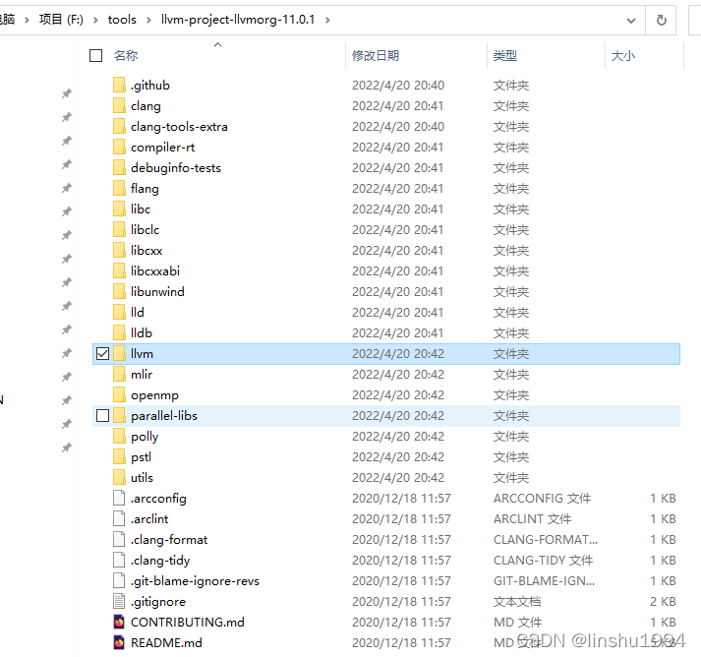
Task: Click the CONTRIBUTING.md file icon
Action: [x=119, y=622]
